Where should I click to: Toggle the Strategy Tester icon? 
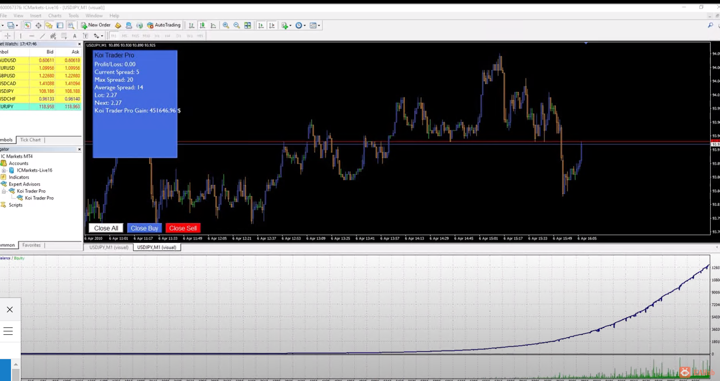[x=70, y=25]
